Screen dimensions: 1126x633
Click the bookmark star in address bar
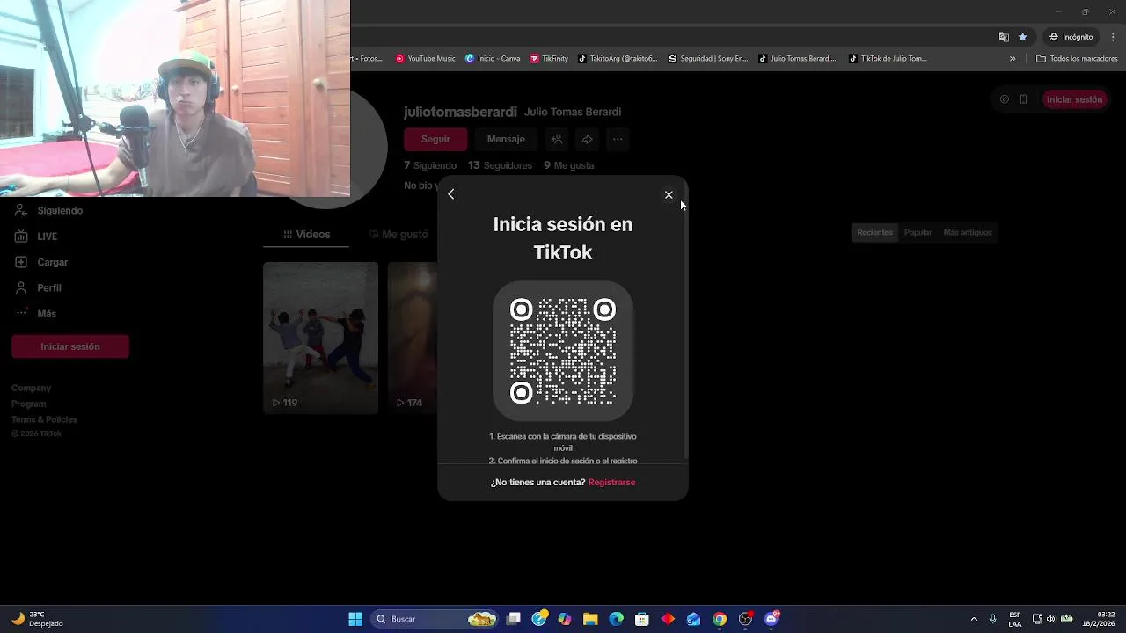click(x=1022, y=37)
